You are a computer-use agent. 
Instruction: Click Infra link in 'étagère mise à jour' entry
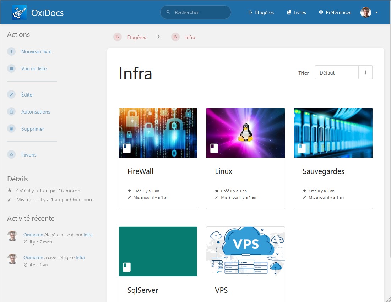pos(88,235)
